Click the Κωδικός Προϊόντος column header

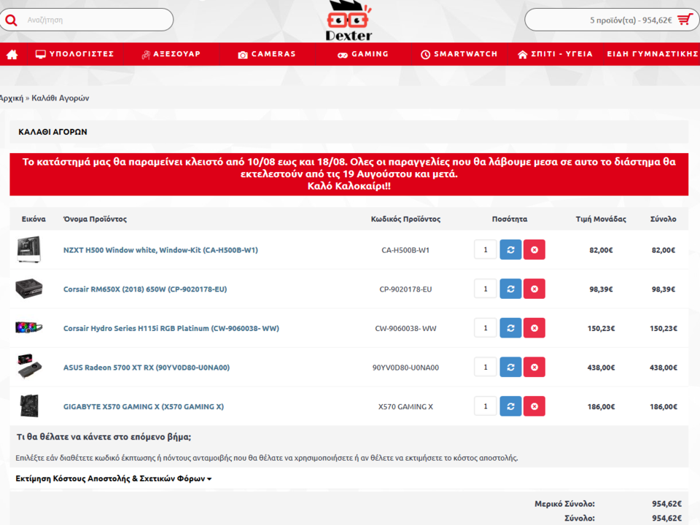pos(405,219)
